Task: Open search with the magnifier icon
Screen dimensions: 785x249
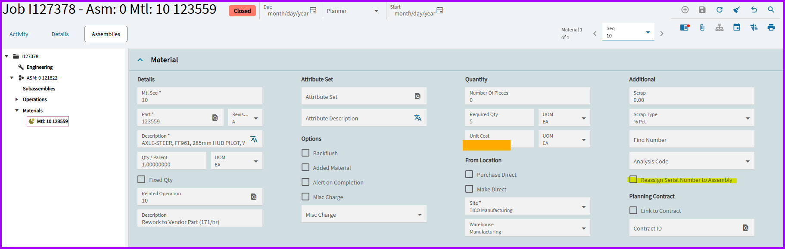Action: 771,10
